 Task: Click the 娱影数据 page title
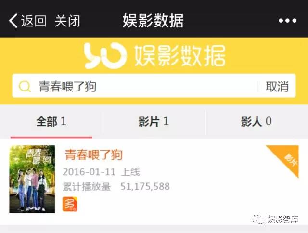pyautogui.click(x=153, y=21)
